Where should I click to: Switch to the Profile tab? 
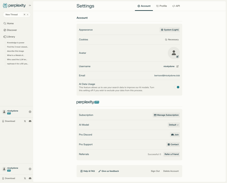click(161, 6)
